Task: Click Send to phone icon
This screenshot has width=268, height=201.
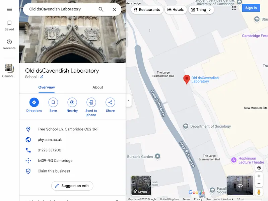Action: 91,103
